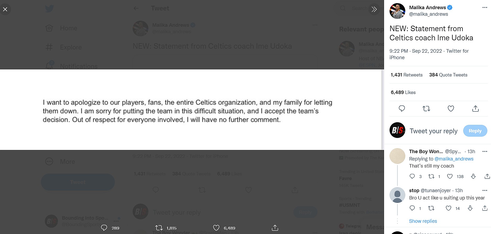The width and height of the screenshot is (491, 234).
Task: Click the blue Reply button
Action: (x=475, y=131)
